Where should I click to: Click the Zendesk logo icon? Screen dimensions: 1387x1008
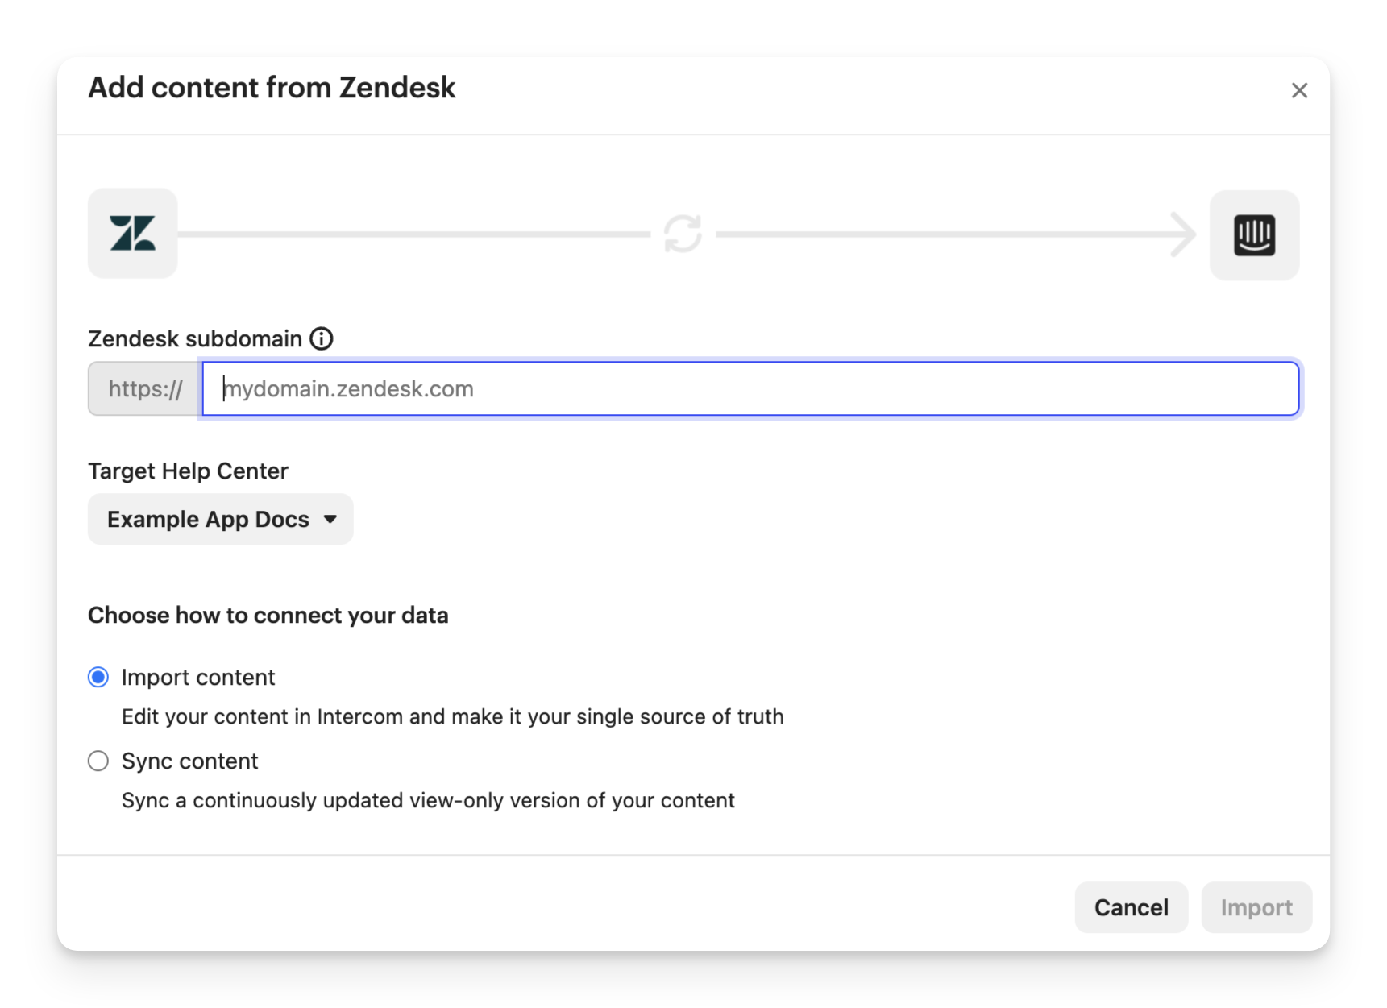(x=133, y=234)
